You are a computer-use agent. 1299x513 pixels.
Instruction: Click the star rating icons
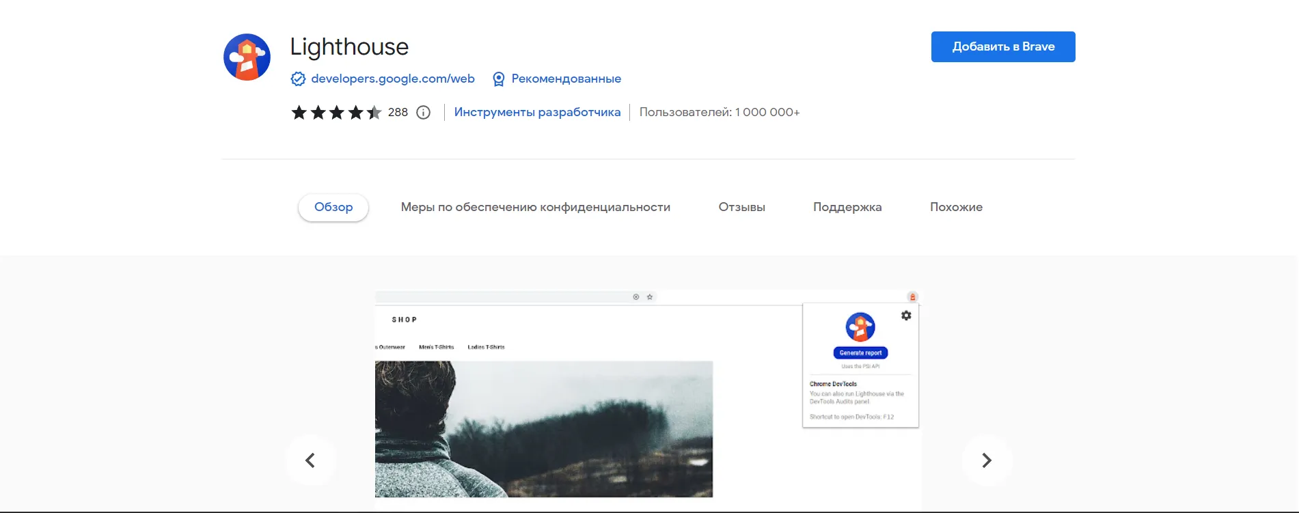click(336, 113)
